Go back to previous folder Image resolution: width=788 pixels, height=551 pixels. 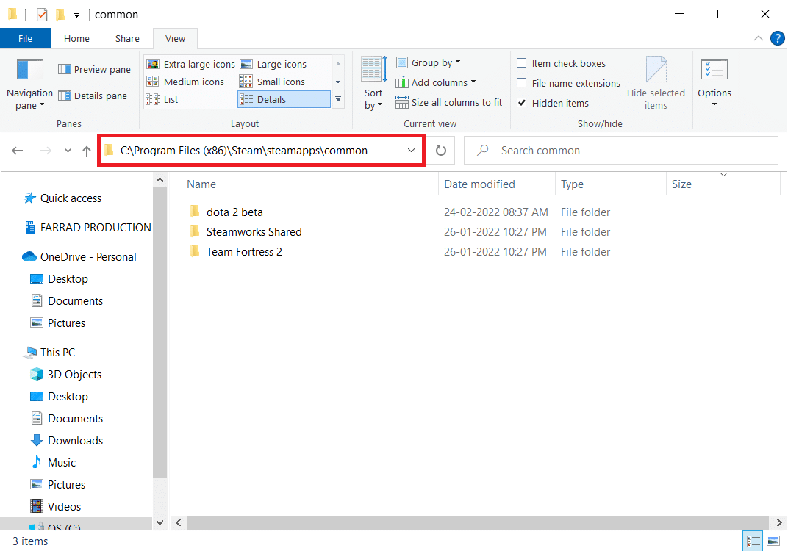click(18, 150)
